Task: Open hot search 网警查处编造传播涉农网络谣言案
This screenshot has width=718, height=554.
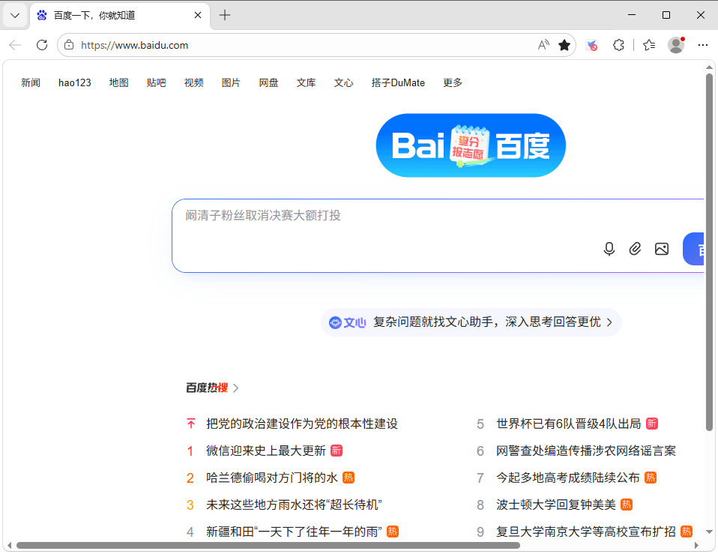Action: click(x=586, y=451)
